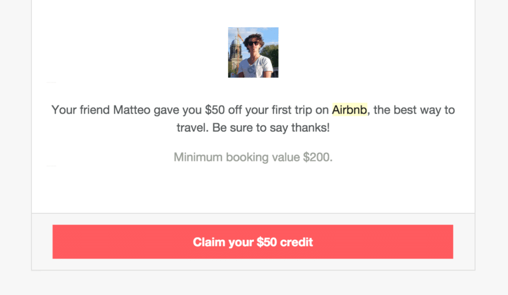
Task: Click the words 'Your friend' at sentence start
Action: [81, 110]
